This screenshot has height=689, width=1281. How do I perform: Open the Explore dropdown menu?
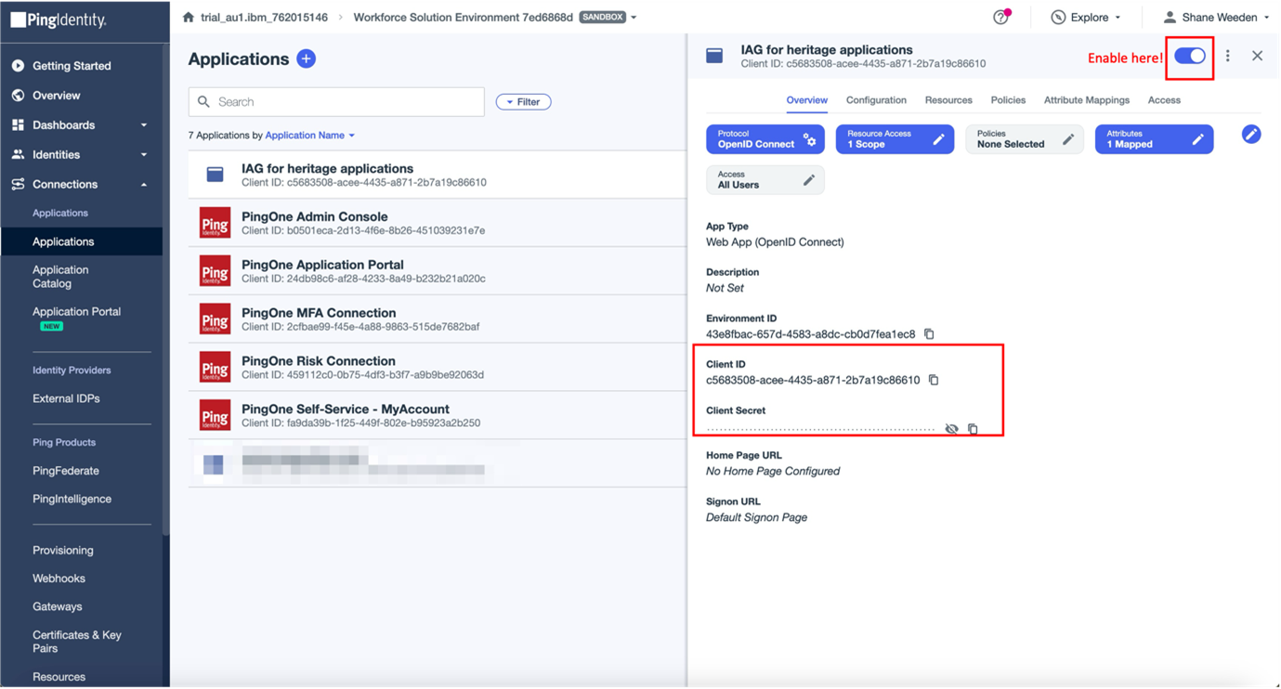point(1086,18)
